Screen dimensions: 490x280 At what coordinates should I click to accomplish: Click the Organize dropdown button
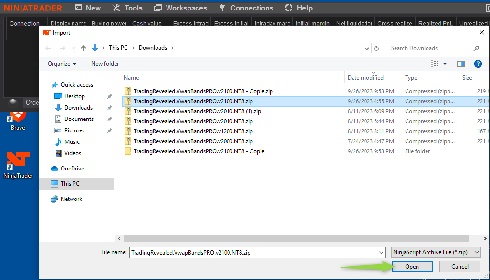point(62,64)
